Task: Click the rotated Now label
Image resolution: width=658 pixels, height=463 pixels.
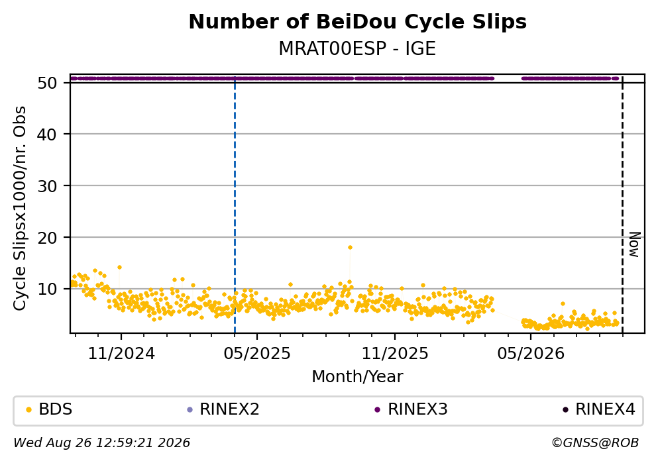Action: [x=634, y=244]
